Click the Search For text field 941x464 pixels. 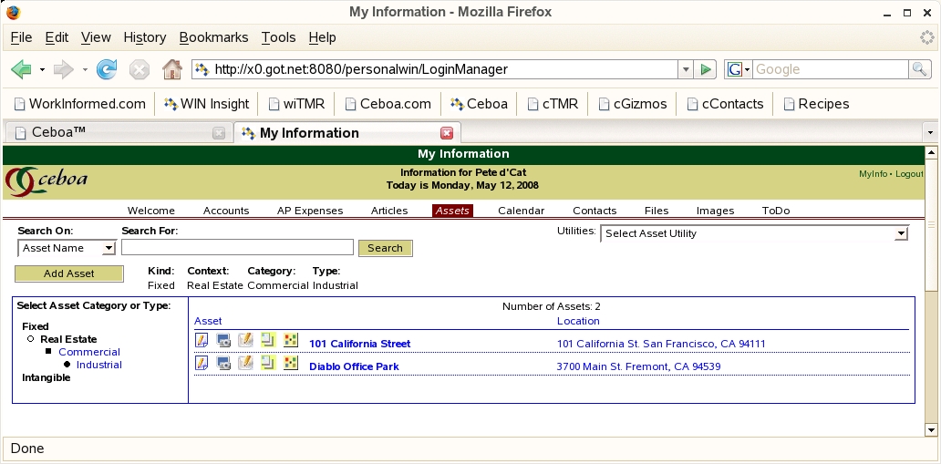click(x=237, y=247)
